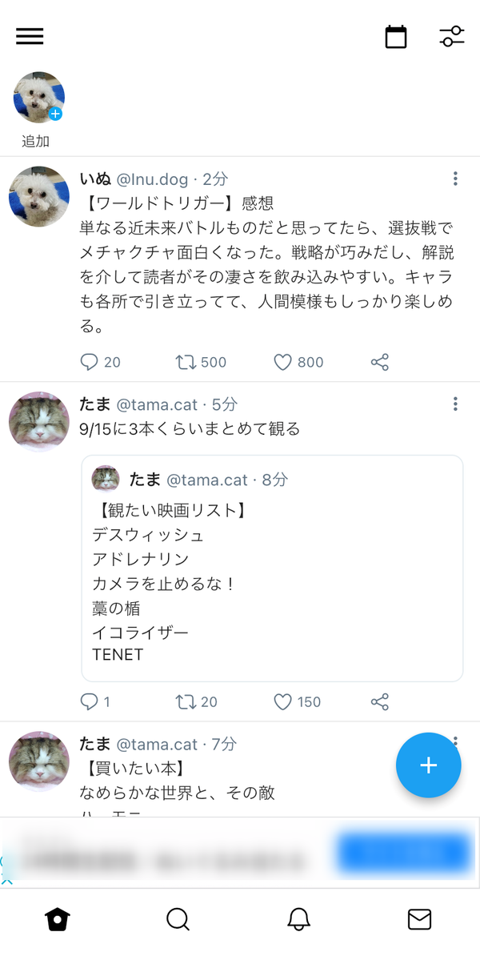Viewport: 480px width, 960px height.
Task: Open the calendar icon in header
Action: tap(396, 37)
